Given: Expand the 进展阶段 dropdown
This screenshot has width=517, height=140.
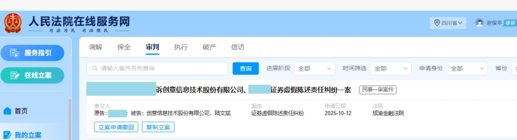Looking at the screenshot, I should pos(314,68).
